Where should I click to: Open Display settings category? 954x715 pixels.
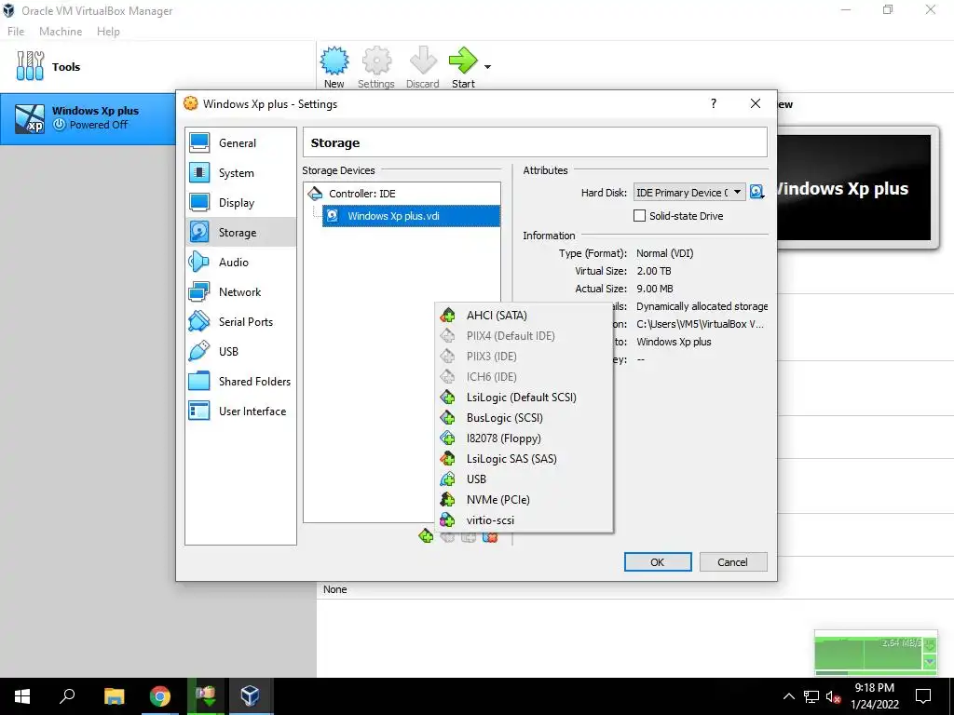click(x=241, y=202)
